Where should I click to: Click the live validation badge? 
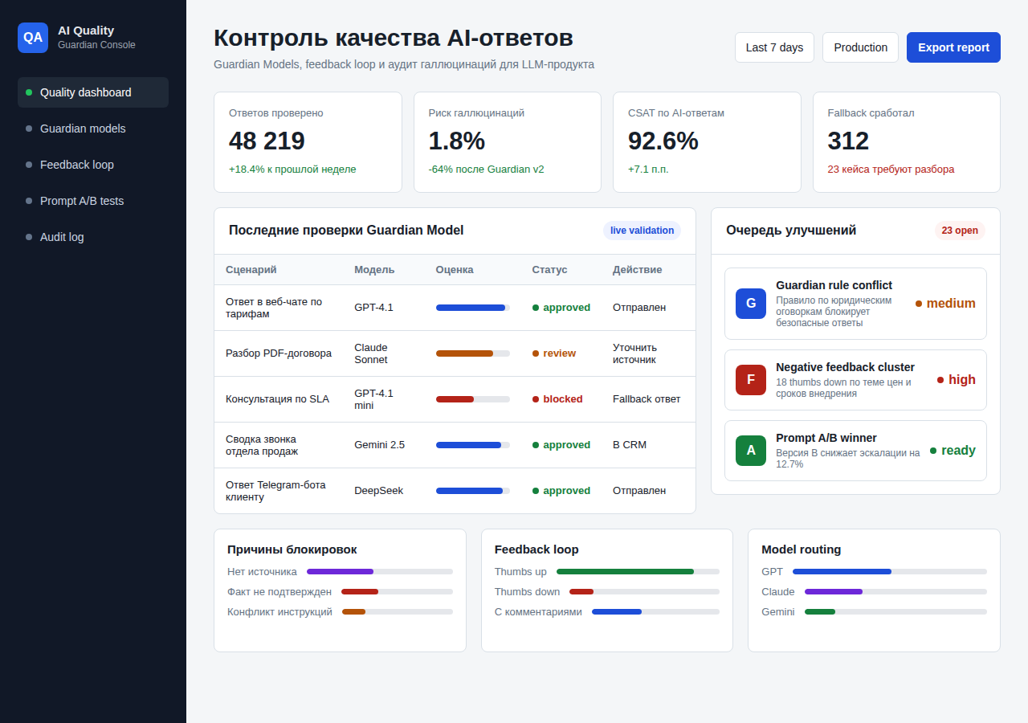click(x=642, y=231)
